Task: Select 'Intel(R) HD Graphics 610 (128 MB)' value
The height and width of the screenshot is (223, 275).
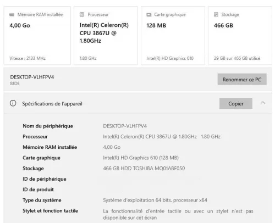Action: (141, 158)
